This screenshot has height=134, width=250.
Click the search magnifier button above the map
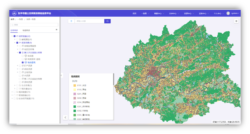(107, 21)
